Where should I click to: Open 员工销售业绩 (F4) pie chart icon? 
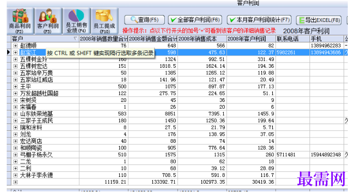pyautogui.click(x=76, y=21)
